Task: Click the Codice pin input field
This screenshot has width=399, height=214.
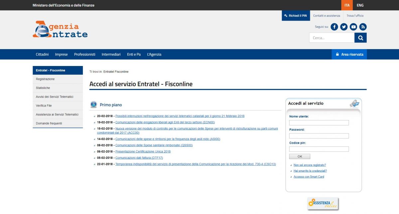Action: tap(319, 149)
